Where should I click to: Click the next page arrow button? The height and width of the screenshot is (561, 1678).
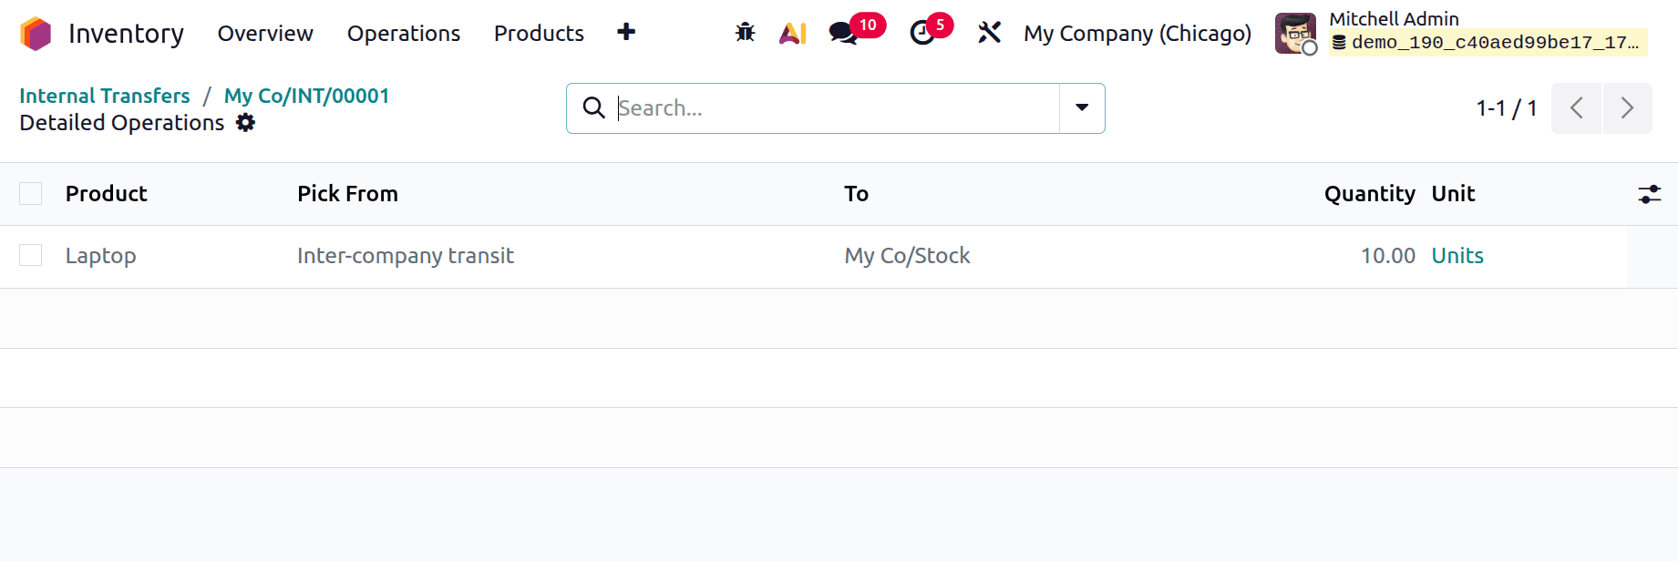pos(1627,108)
